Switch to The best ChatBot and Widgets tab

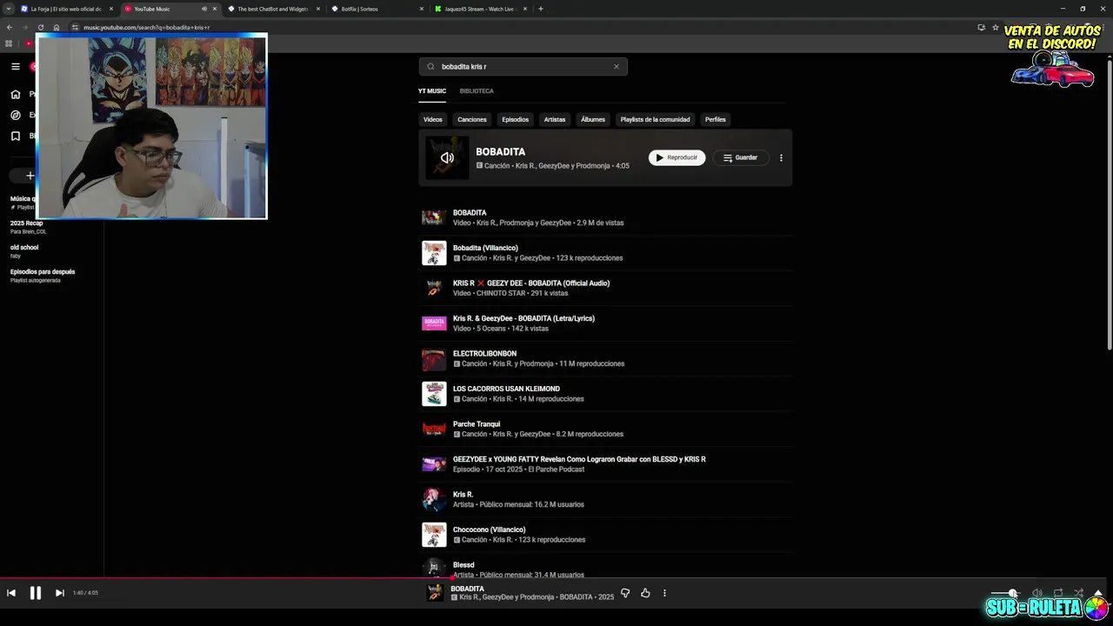(272, 9)
